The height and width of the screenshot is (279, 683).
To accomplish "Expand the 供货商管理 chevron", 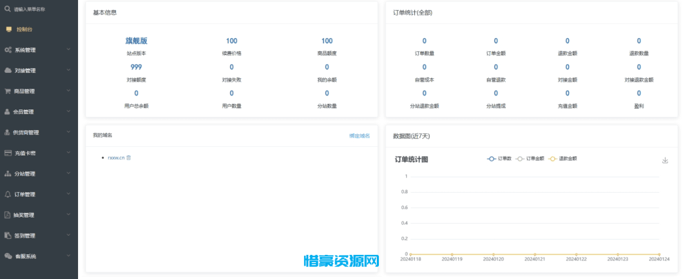I will (x=69, y=131).
